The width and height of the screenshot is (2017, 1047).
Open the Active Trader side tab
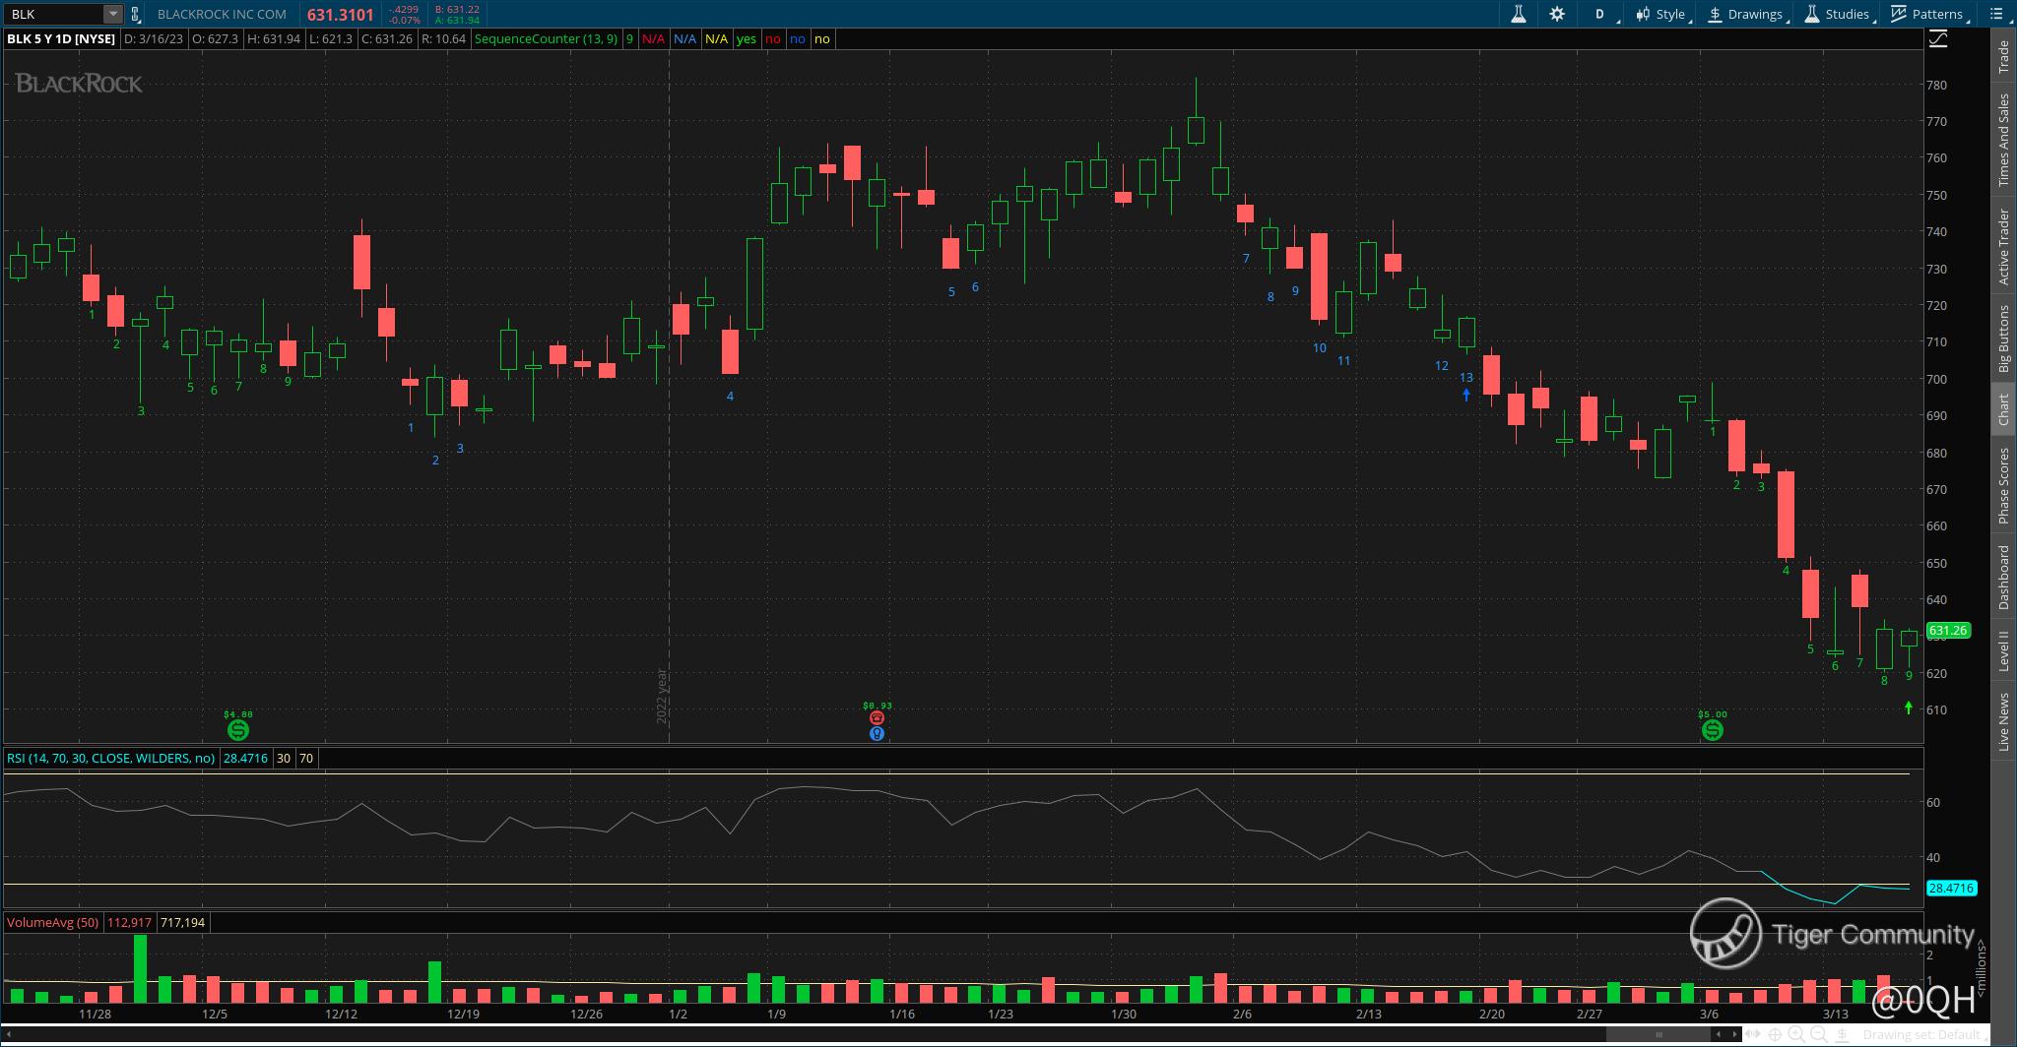pyautogui.click(x=2002, y=247)
